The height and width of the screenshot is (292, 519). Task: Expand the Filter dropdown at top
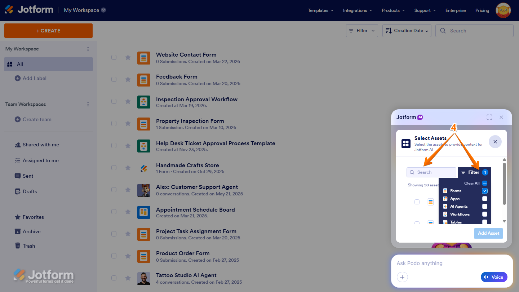click(x=362, y=31)
